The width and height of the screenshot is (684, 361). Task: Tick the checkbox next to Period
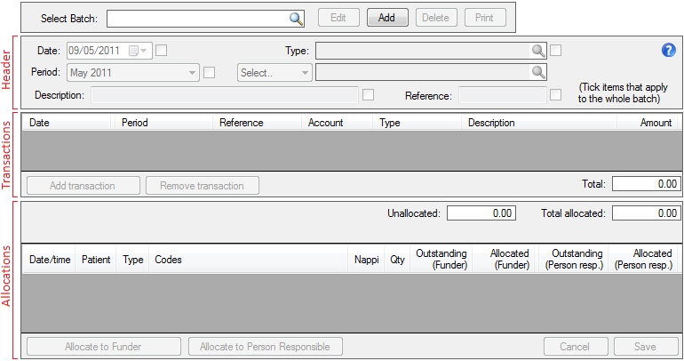(x=210, y=73)
